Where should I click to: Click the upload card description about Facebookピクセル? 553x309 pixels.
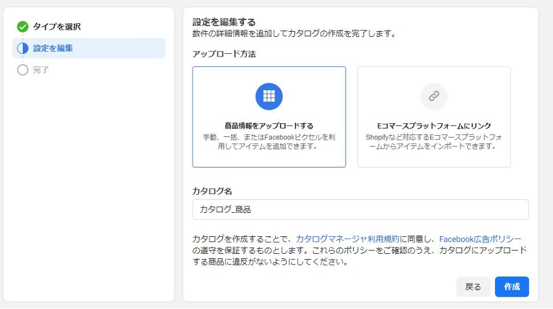click(269, 142)
